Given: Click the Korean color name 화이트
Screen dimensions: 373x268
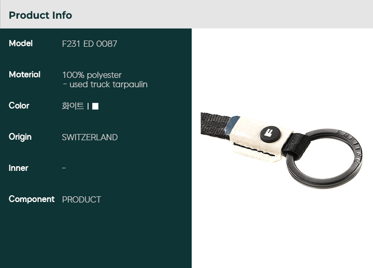Looking at the screenshot, I should tap(73, 106).
